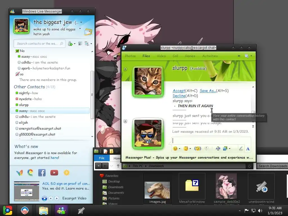Select Documents in the Explorer Favorites tree
The image size is (288, 216).
116,193
